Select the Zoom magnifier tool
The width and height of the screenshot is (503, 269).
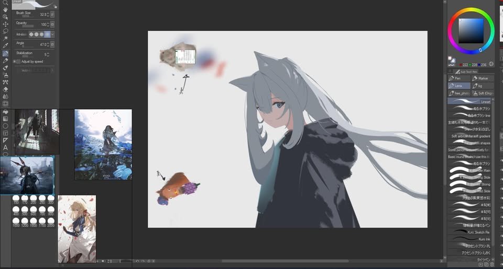point(5,3)
